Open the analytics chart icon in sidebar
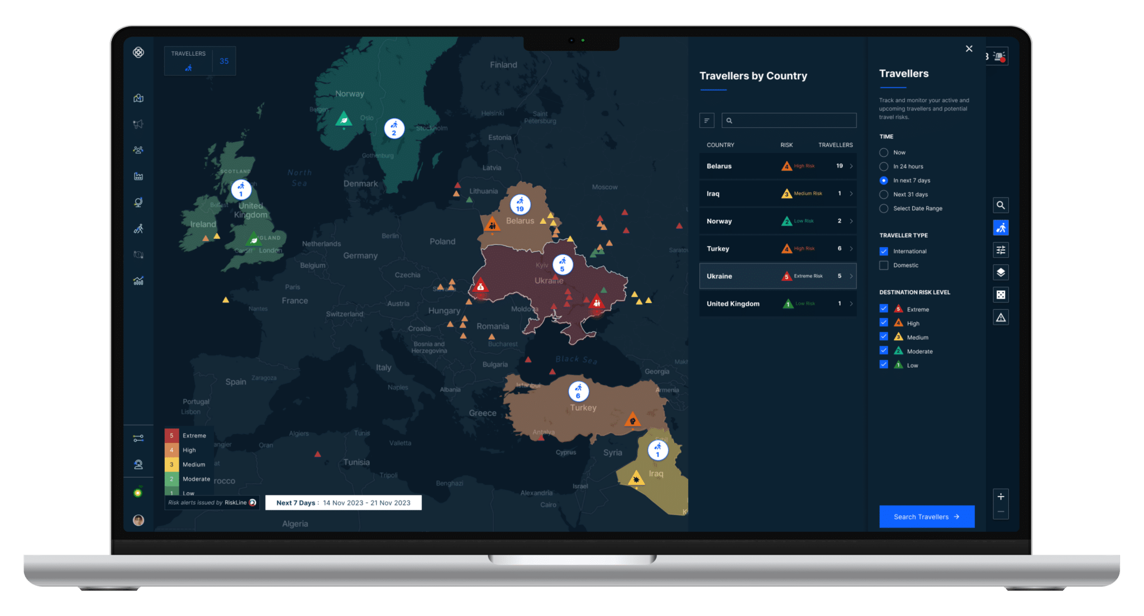1144x616 pixels. click(139, 281)
